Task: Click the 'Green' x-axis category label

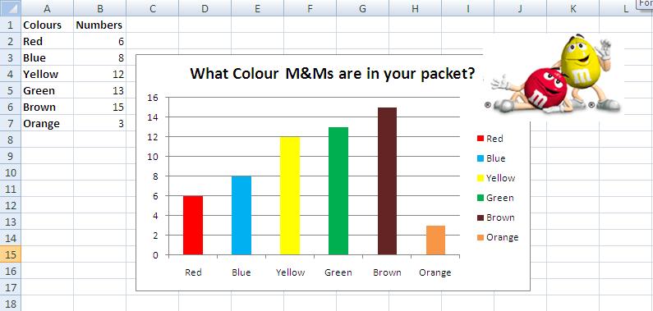Action: click(338, 272)
